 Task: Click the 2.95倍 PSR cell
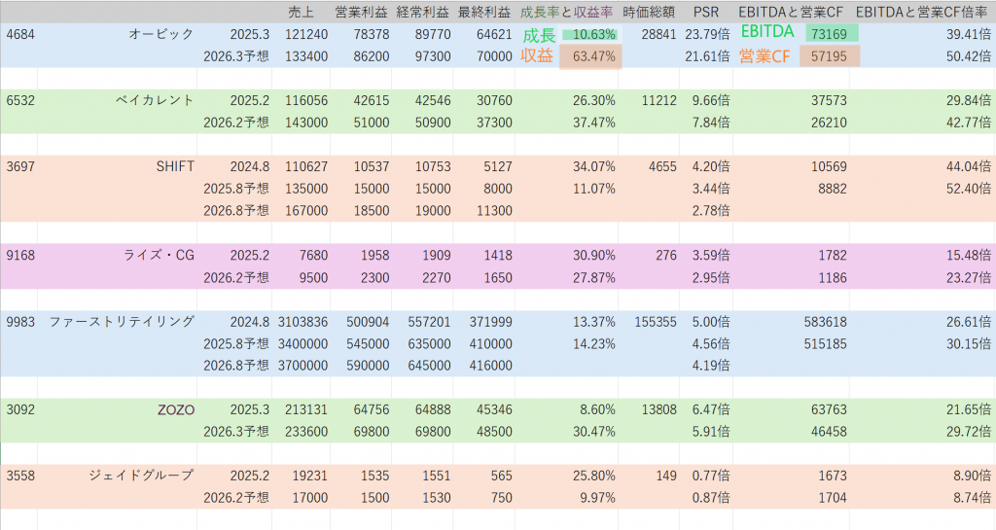(x=711, y=277)
